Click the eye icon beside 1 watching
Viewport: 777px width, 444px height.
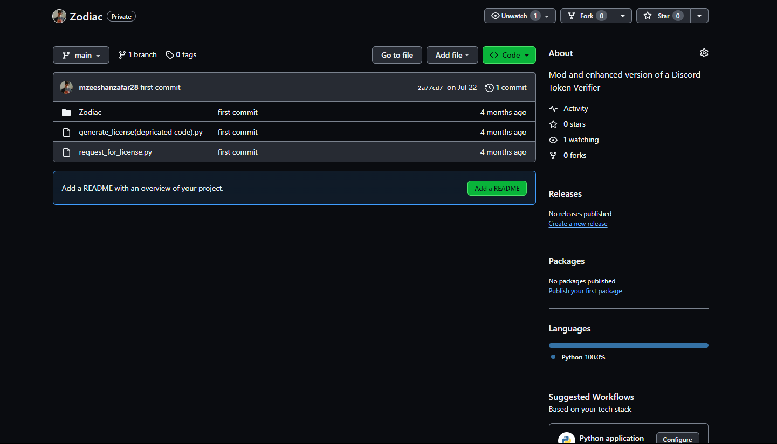(553, 140)
